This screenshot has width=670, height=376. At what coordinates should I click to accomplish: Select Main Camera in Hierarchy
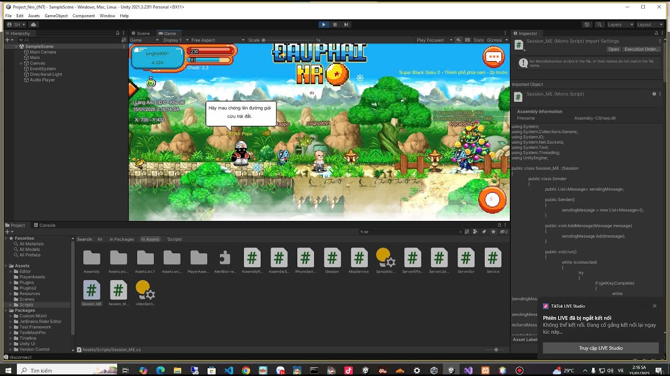pyautogui.click(x=43, y=52)
